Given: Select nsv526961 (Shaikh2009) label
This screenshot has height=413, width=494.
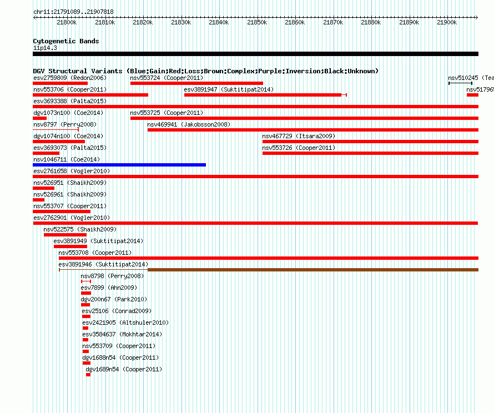Looking at the screenshot, I should click(x=70, y=194).
